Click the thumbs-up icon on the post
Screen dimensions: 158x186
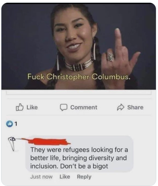point(20,107)
